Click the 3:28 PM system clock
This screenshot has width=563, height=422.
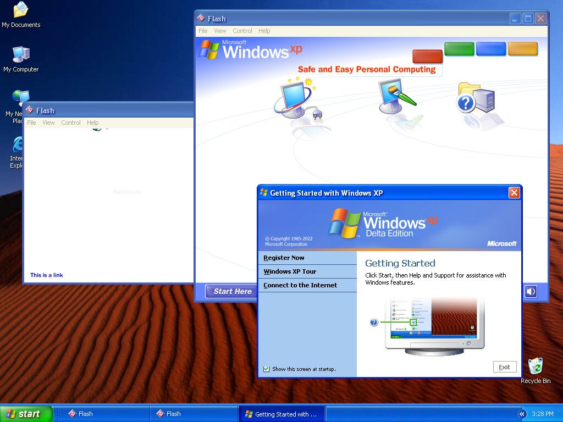543,414
